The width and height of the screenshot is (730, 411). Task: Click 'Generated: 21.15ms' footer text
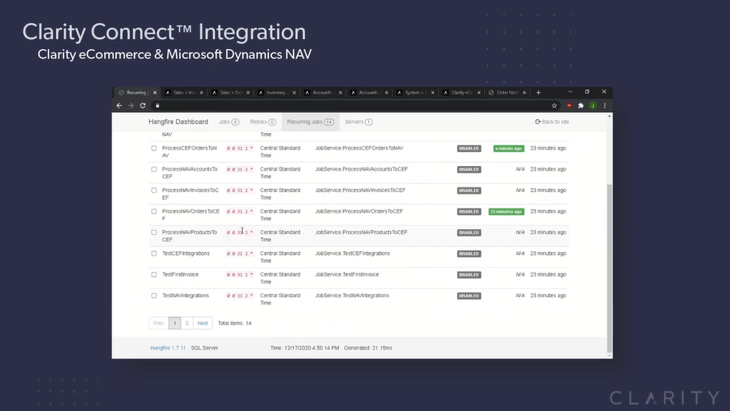pos(368,348)
